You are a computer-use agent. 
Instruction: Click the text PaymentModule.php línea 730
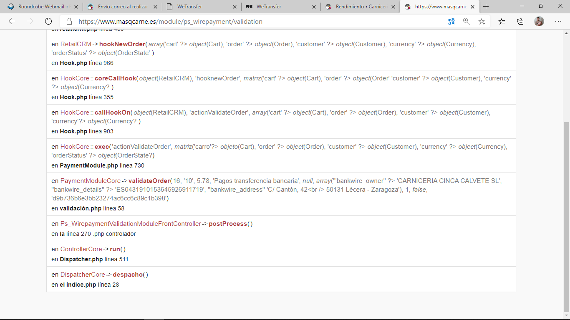102,165
